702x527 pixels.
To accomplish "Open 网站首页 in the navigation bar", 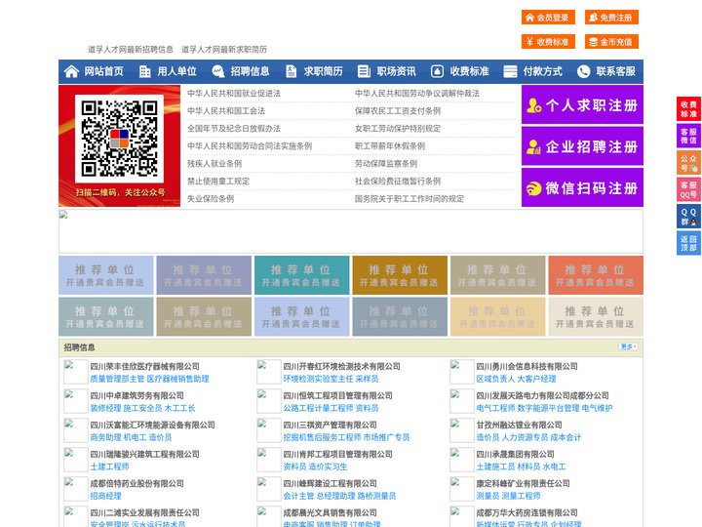I will point(103,71).
